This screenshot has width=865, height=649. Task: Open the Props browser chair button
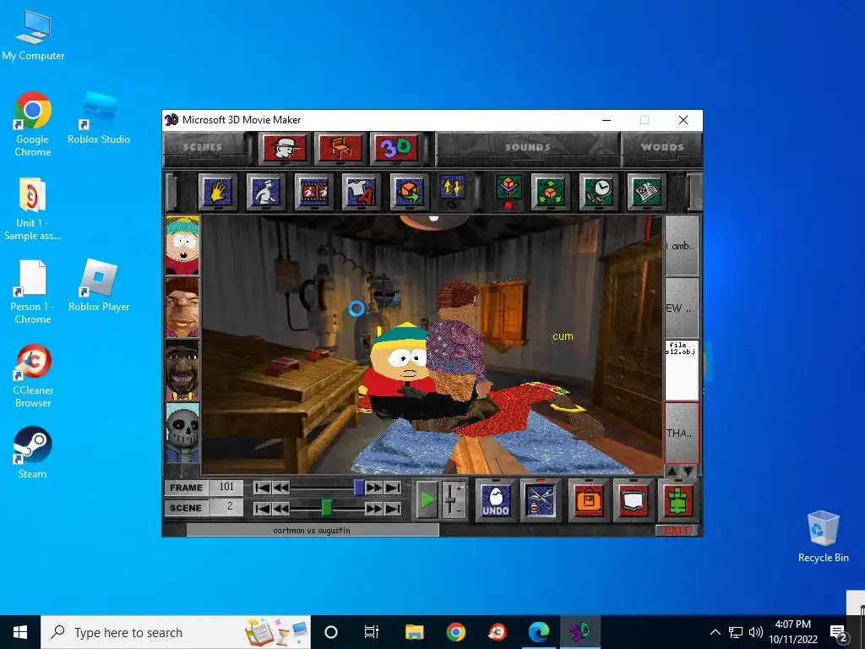[x=340, y=147]
